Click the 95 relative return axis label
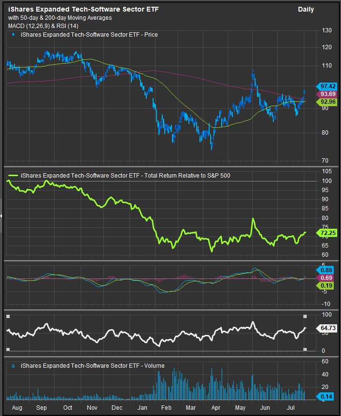The height and width of the screenshot is (416, 341). (x=325, y=190)
